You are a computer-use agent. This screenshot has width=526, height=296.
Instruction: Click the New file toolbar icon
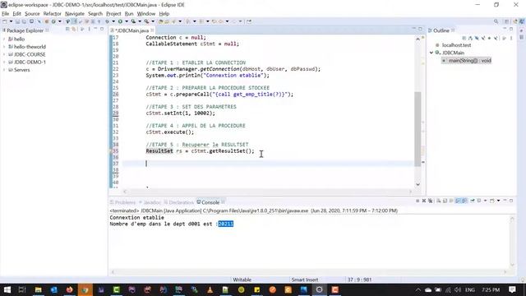tap(5, 21)
